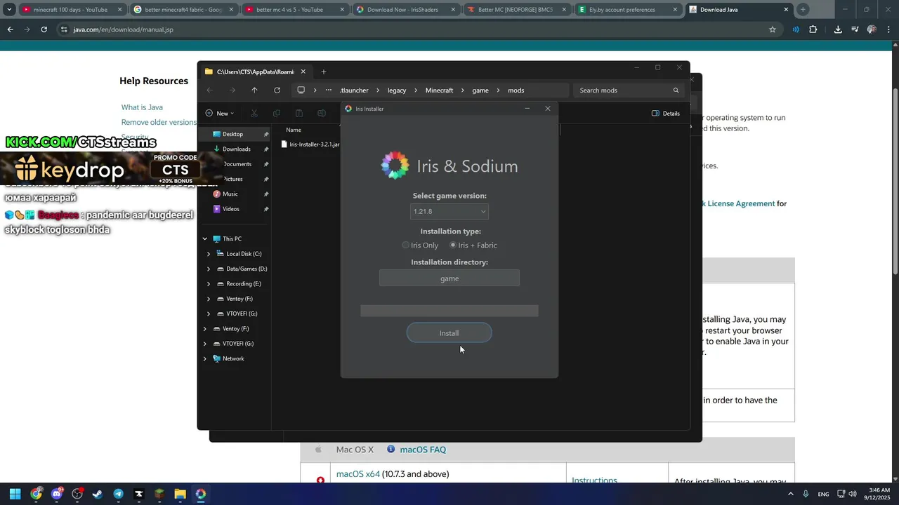The image size is (899, 505).
Task: Open the Windows Start menu
Action: [x=15, y=494]
